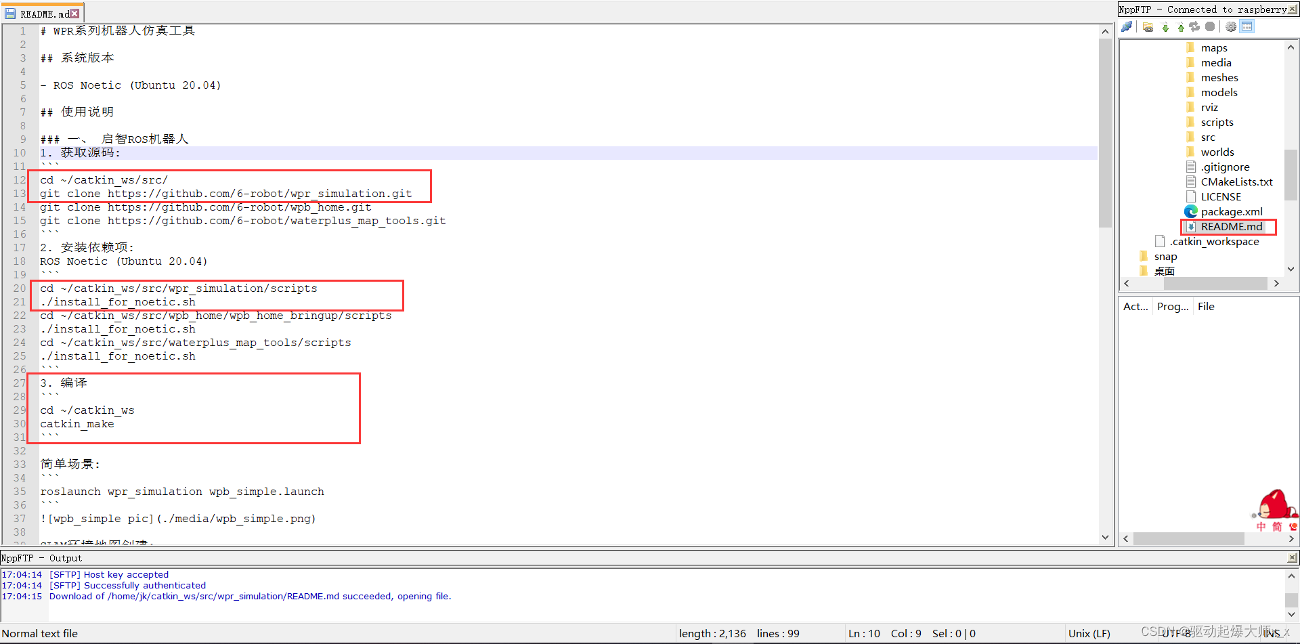The image size is (1300, 644).
Task: Click the meshes folder icon
Action: click(1191, 77)
